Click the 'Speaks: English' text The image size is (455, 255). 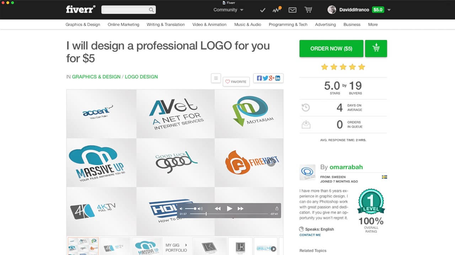coord(319,229)
